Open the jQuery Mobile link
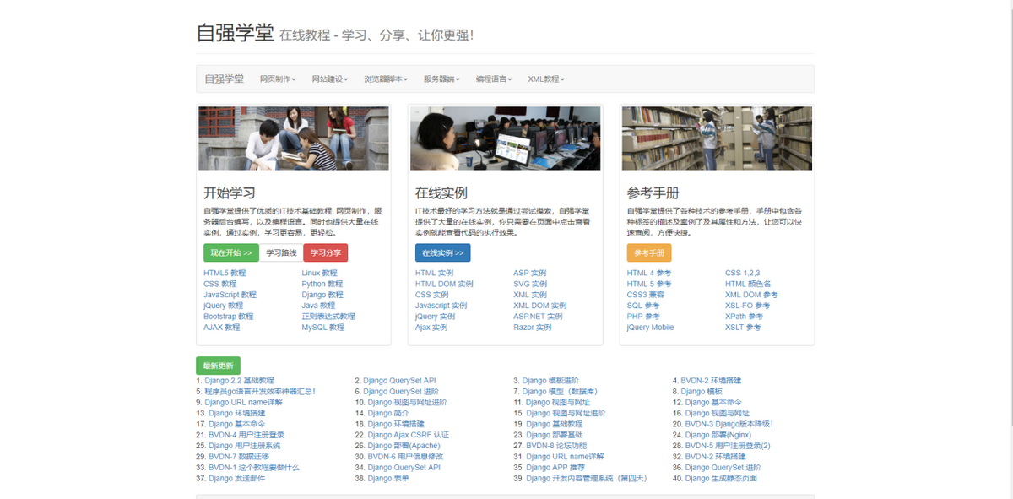Viewport: 1013px width, 499px height. tap(651, 328)
